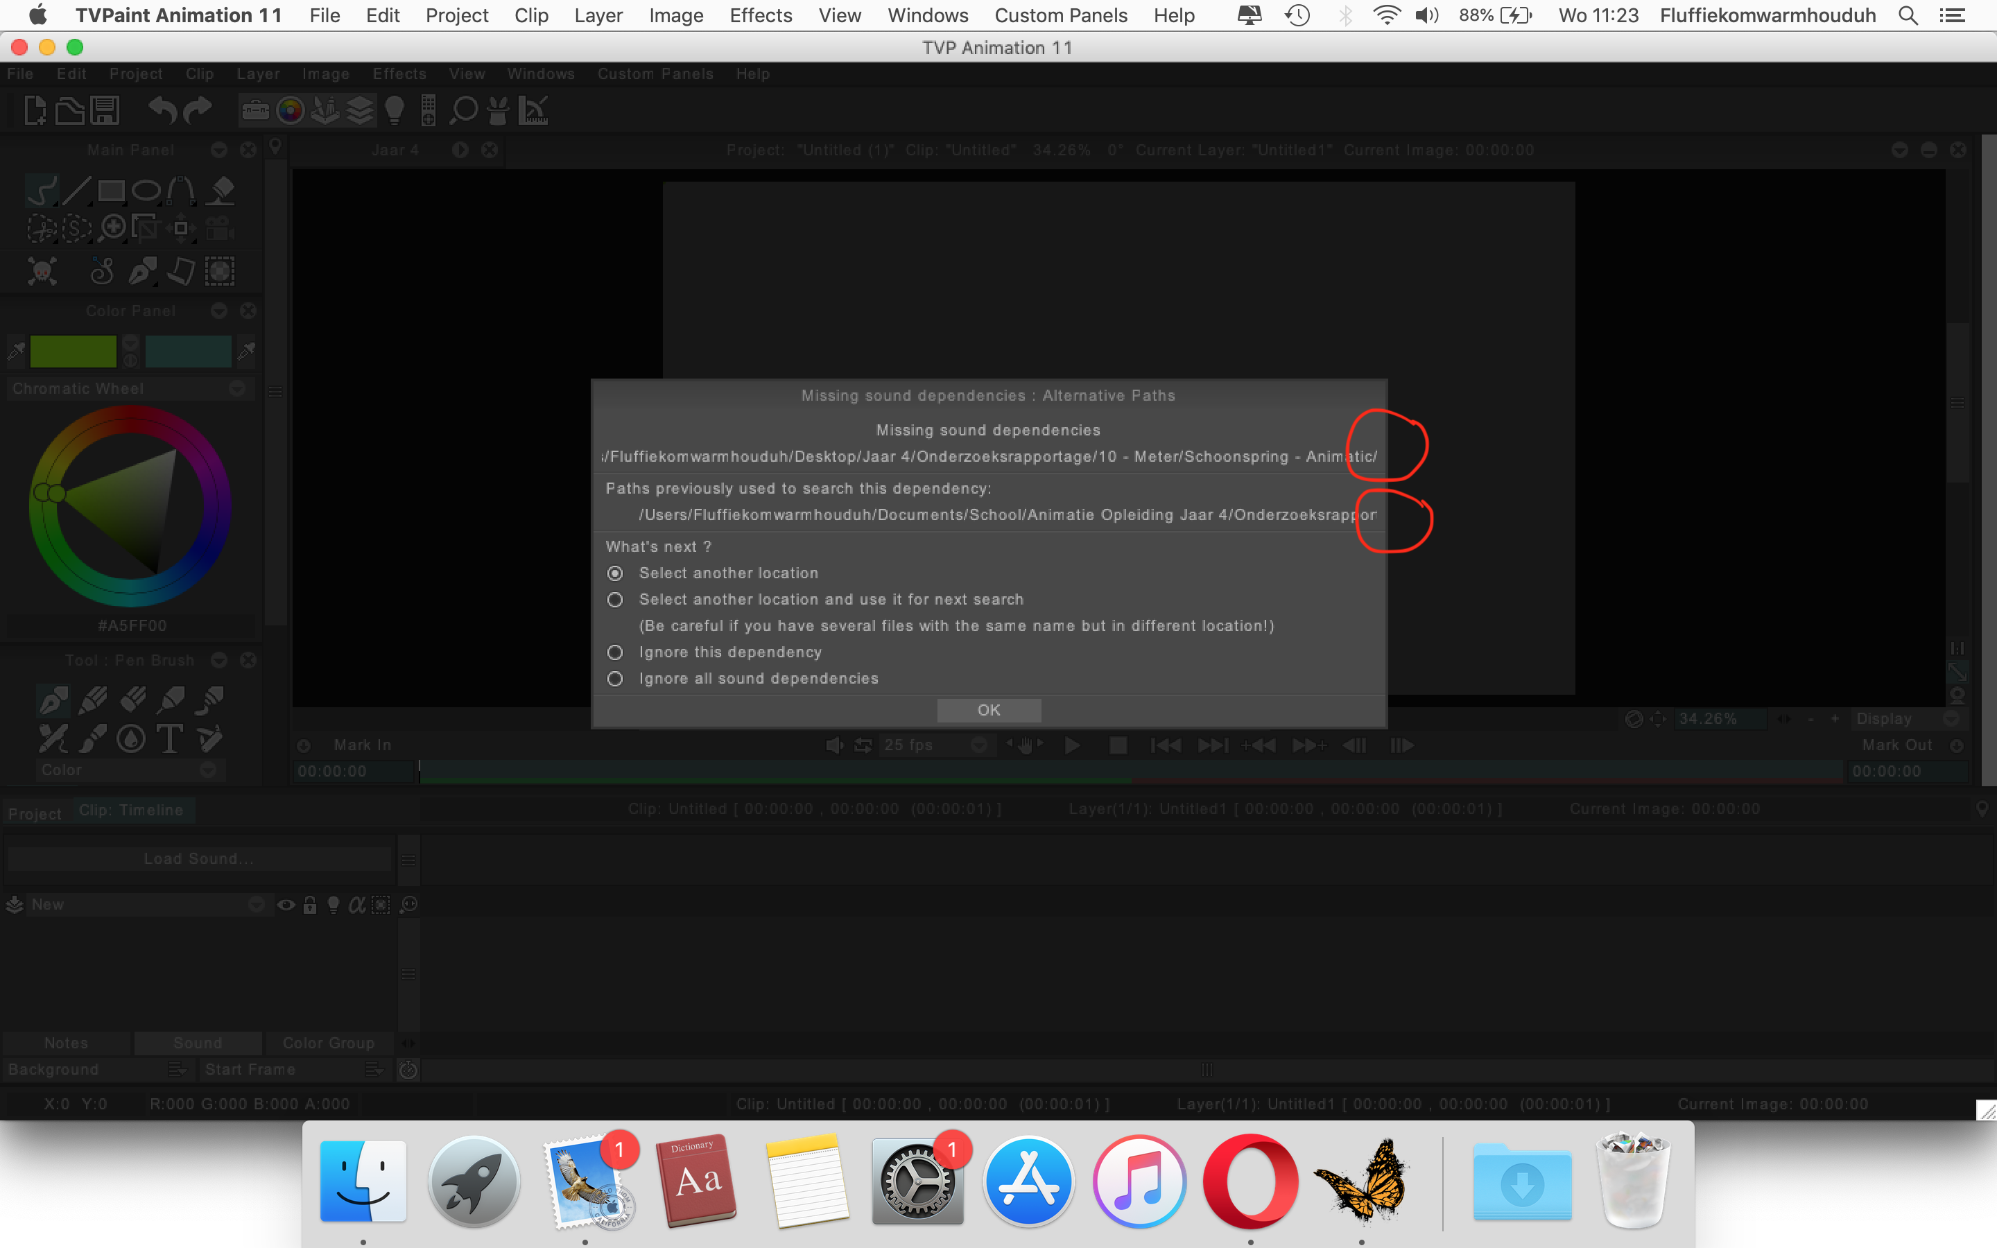Open a project with the folder icon

click(69, 110)
